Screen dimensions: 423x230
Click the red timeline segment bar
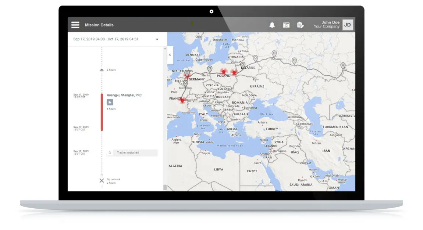point(102,112)
